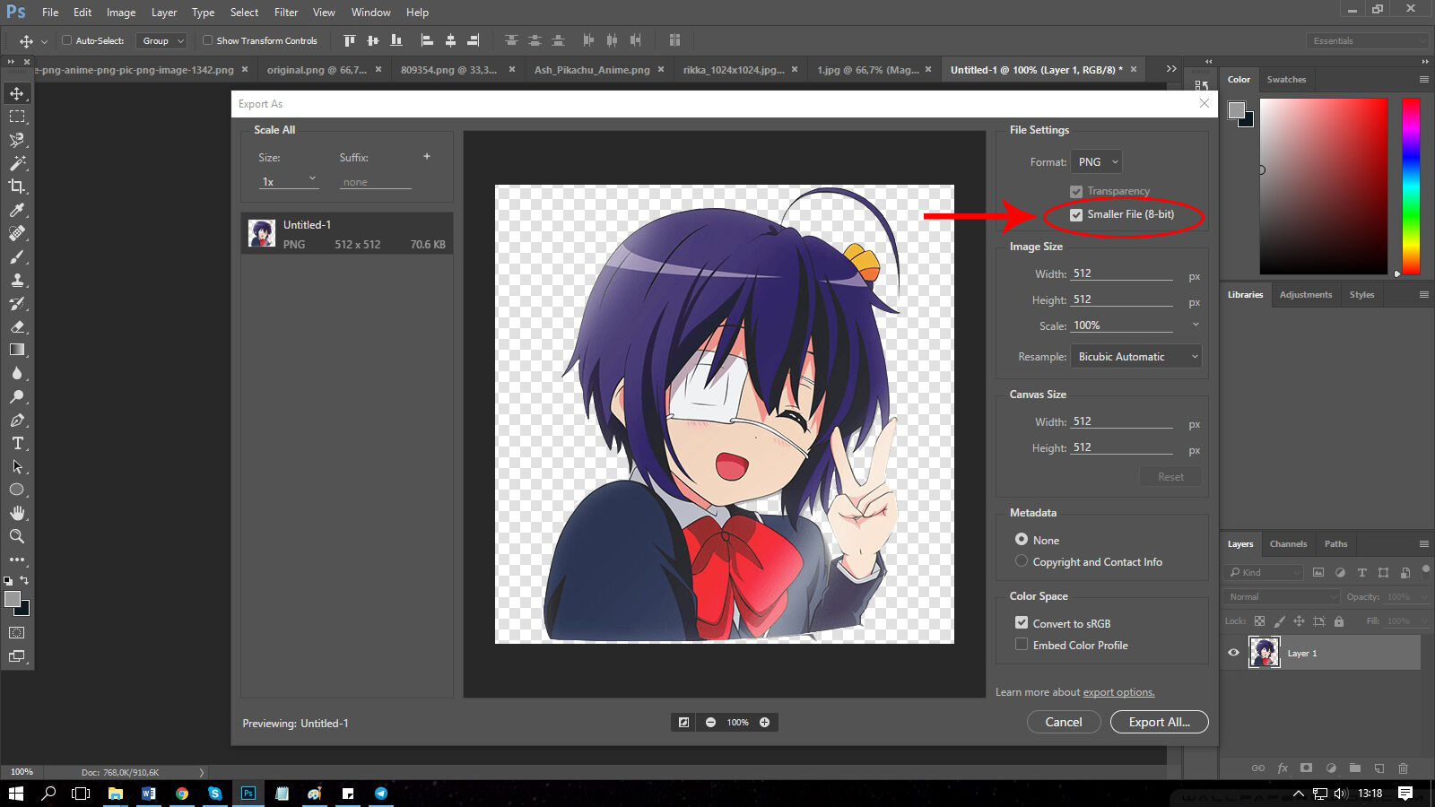Select the Lasso tool
This screenshot has height=807, width=1435.
pos(17,140)
